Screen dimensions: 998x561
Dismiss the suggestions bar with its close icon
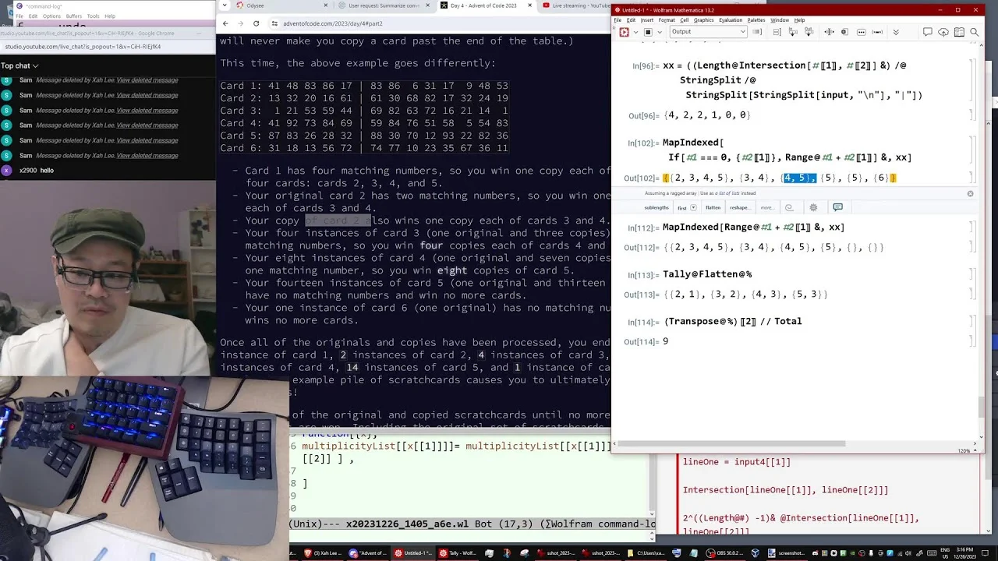pos(971,193)
